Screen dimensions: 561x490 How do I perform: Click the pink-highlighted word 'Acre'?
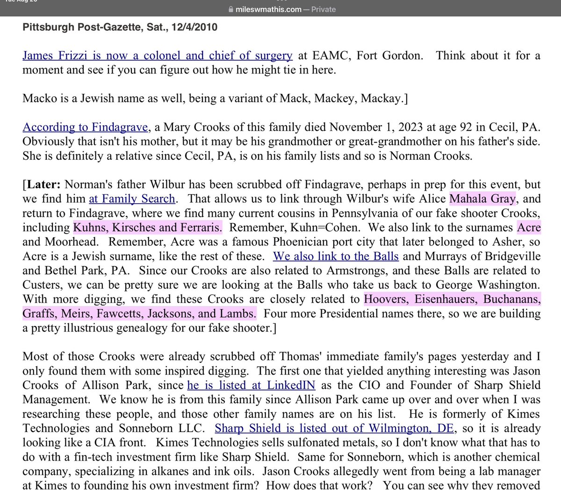(529, 228)
